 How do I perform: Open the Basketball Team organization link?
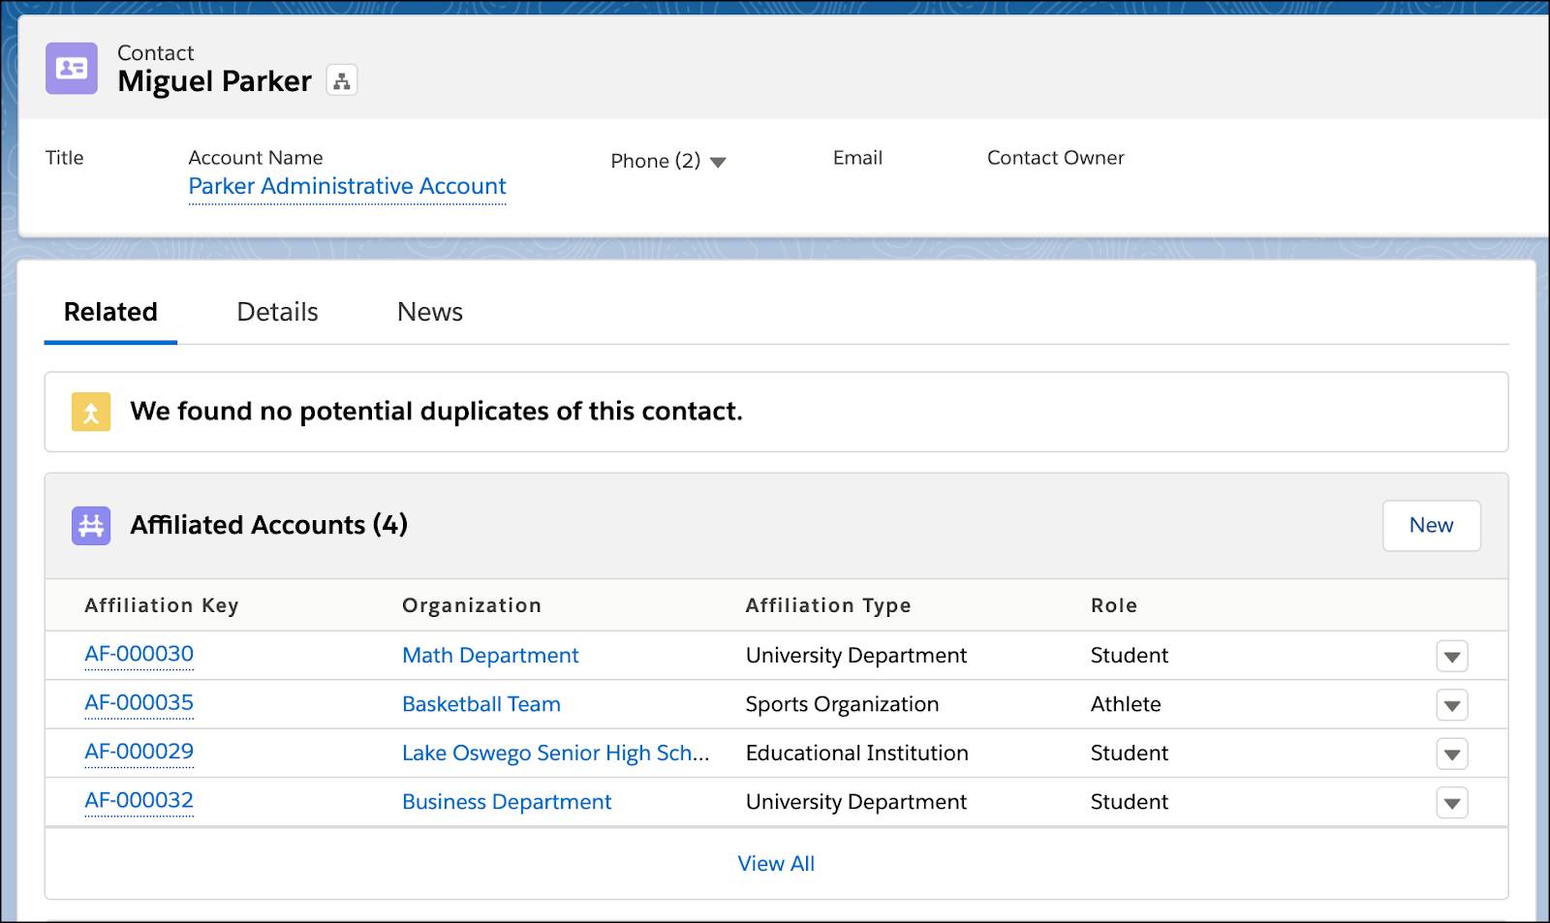(x=480, y=704)
